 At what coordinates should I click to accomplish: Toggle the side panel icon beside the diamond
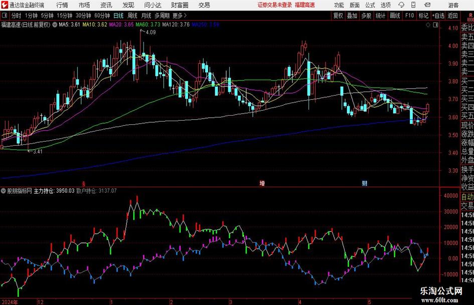point(435,25)
